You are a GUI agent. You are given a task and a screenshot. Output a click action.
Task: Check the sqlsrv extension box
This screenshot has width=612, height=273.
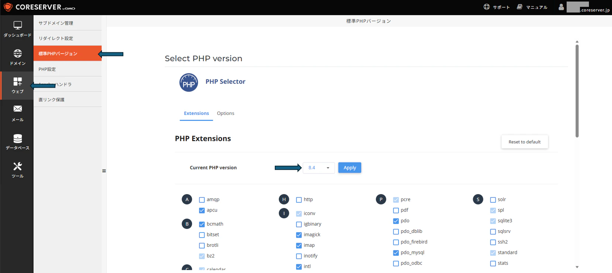pyautogui.click(x=493, y=232)
